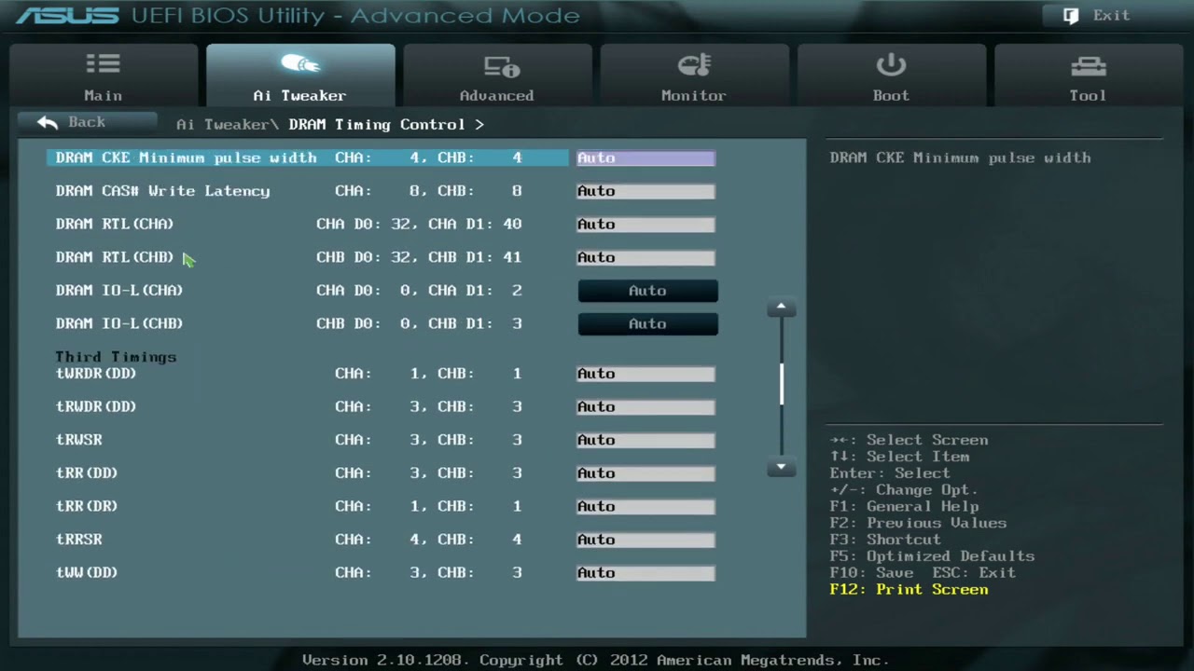Select tRR(DR) Auto field

(646, 506)
